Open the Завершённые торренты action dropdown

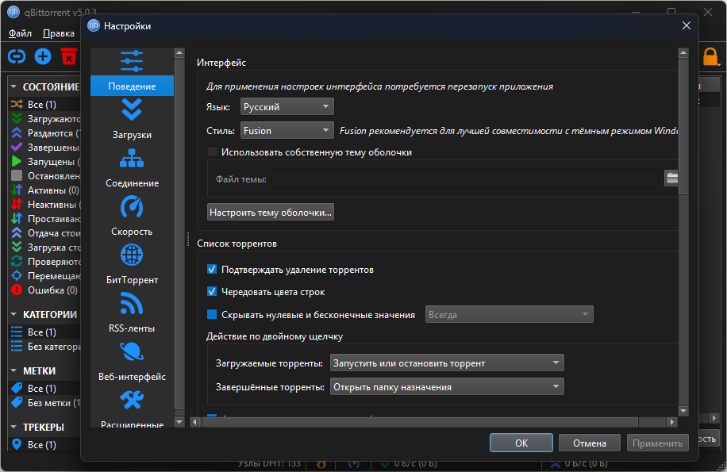447,387
